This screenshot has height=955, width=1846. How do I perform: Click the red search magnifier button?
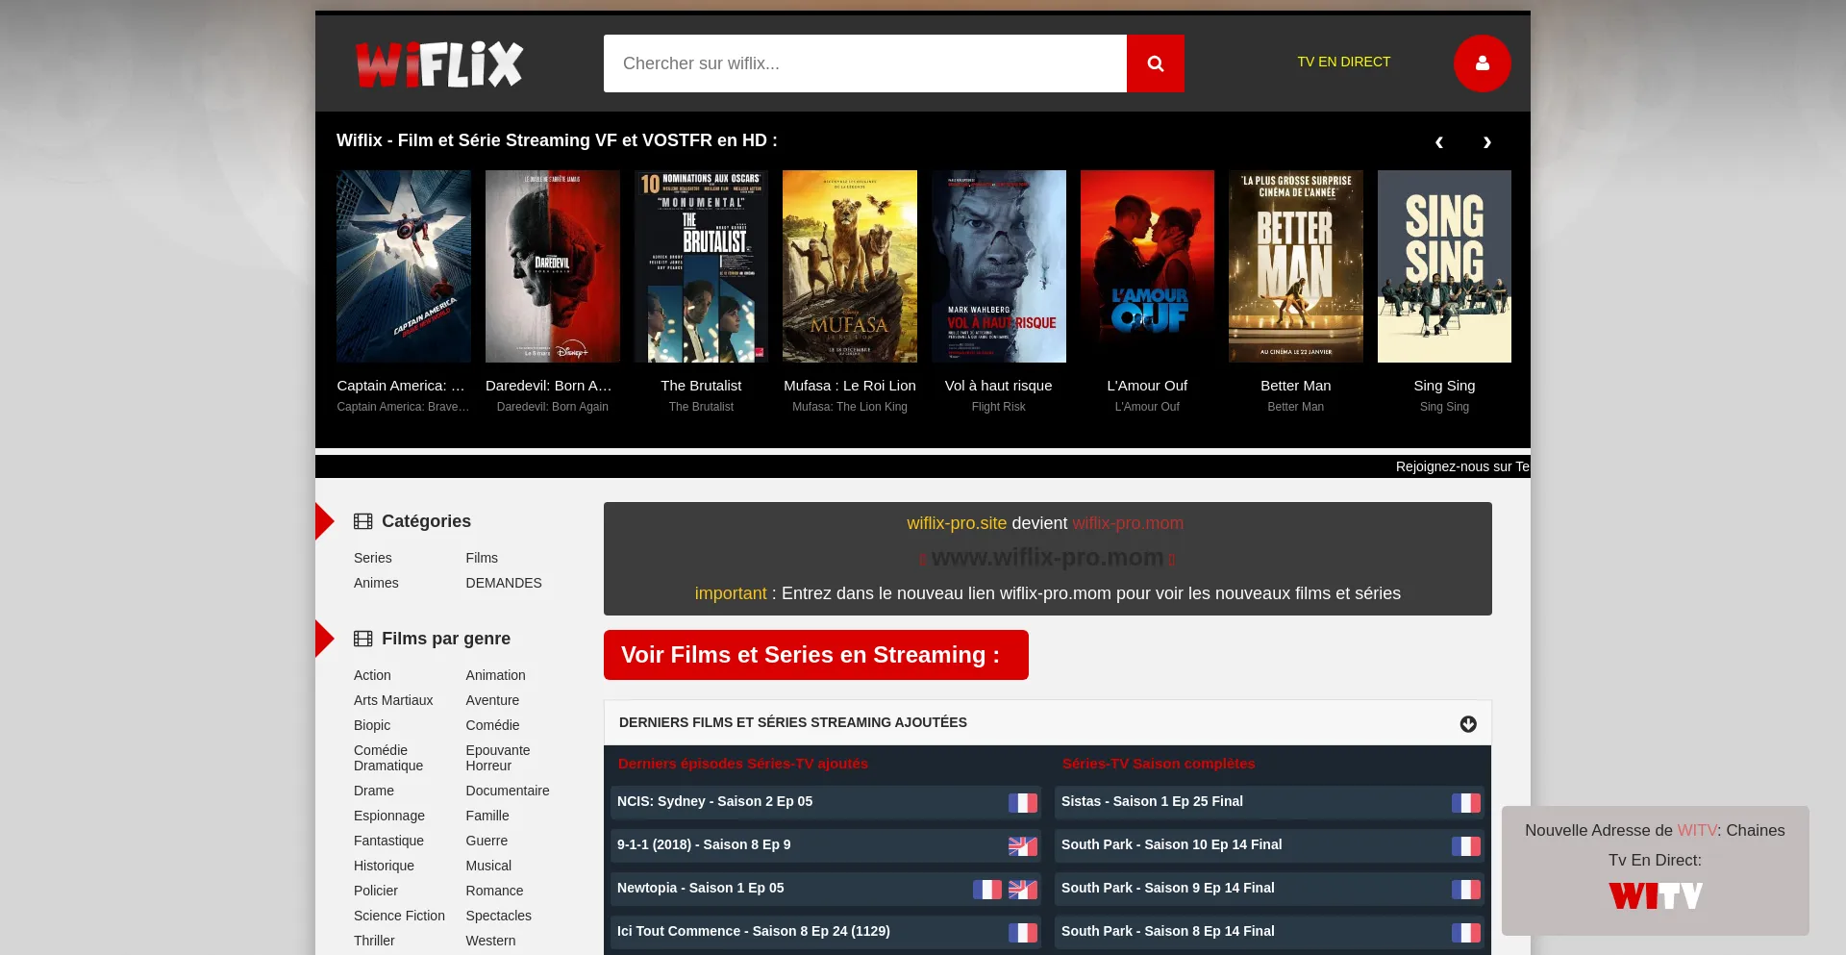[1155, 63]
